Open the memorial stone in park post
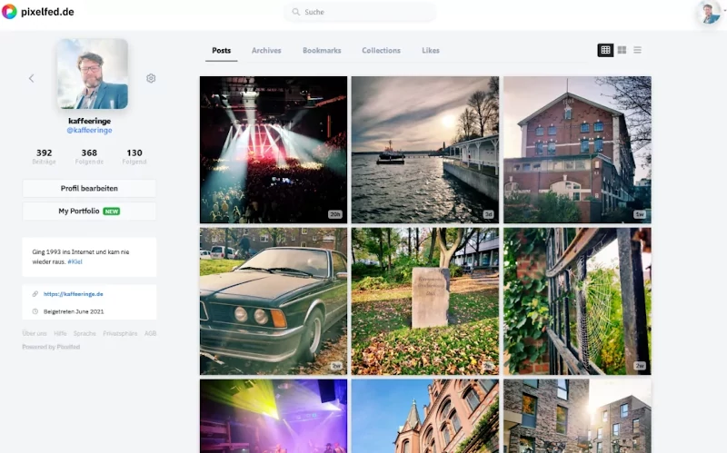727x453 pixels. 425,301
